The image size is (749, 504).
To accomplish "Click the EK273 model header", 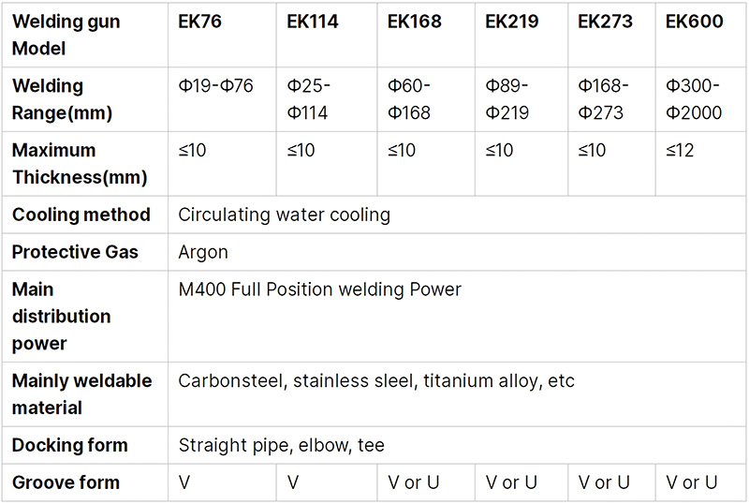I will click(x=605, y=21).
